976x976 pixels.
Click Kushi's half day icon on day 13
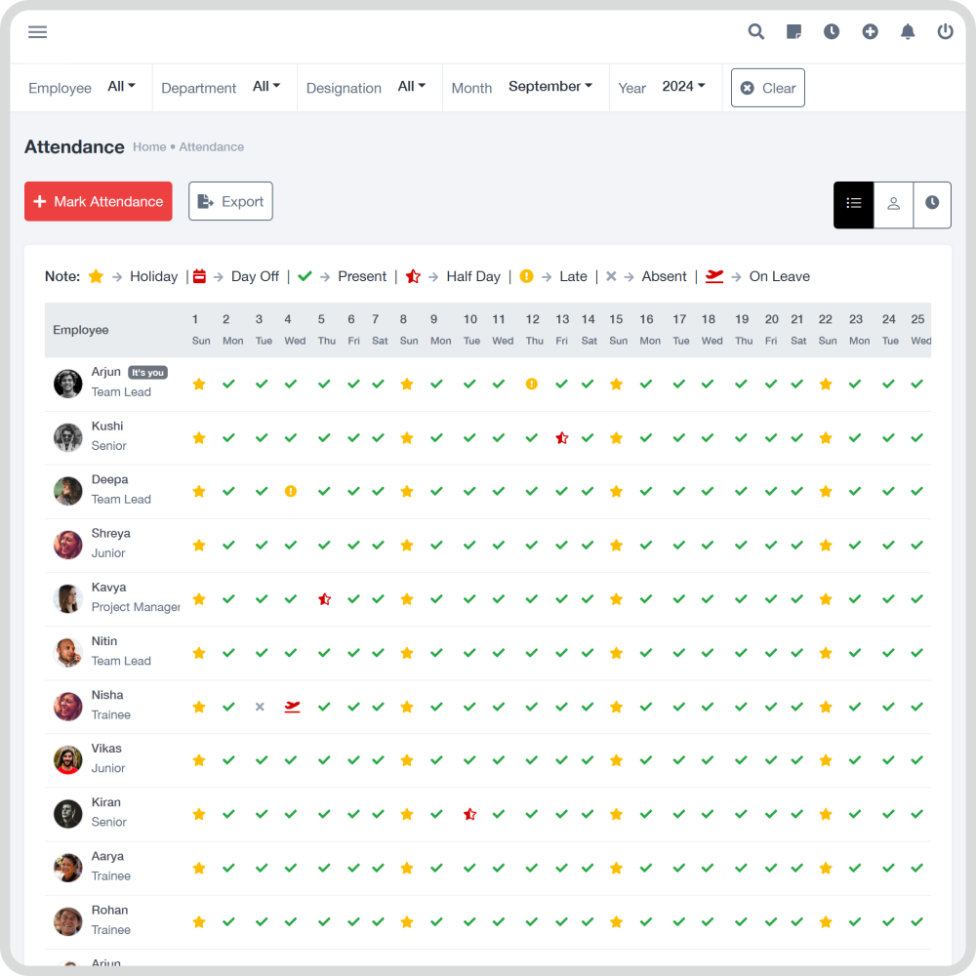(x=562, y=438)
